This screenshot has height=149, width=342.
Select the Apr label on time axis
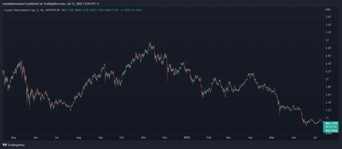click(x=251, y=138)
